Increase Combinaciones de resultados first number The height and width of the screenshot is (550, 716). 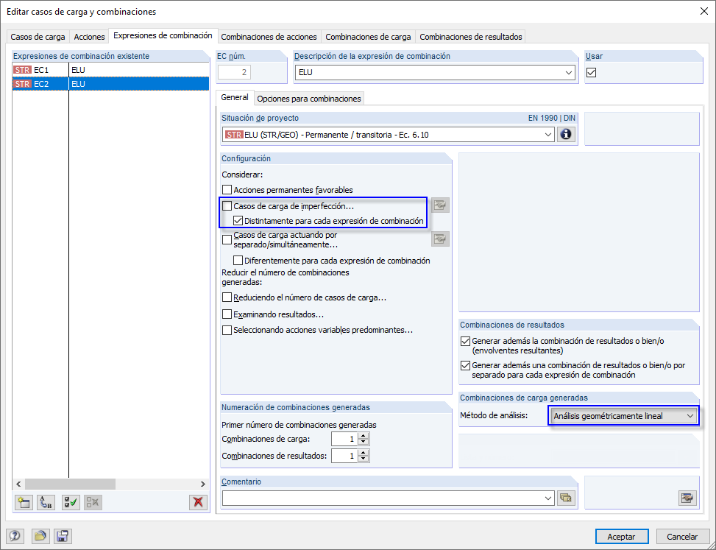[x=364, y=452]
